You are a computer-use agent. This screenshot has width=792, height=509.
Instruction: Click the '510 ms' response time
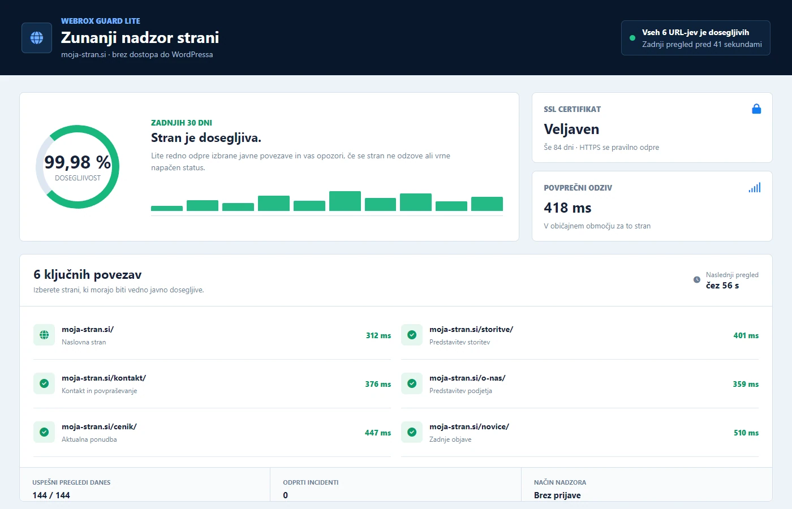pos(746,433)
